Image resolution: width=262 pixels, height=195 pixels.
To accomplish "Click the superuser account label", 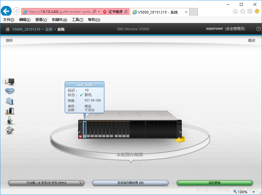I will (214, 29).
